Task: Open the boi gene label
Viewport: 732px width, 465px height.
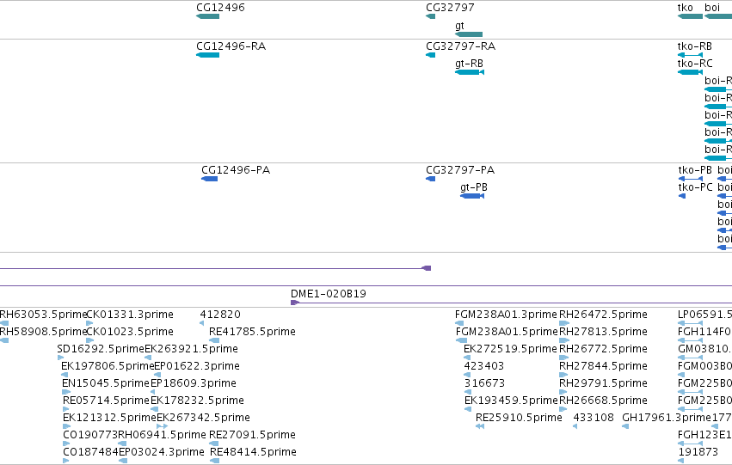Action: [712, 8]
